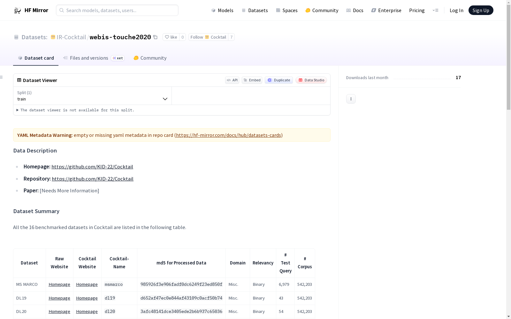The width and height of the screenshot is (511, 319).
Task: Open MS MARCO Raw Website Homepage link
Action: [x=59, y=284]
